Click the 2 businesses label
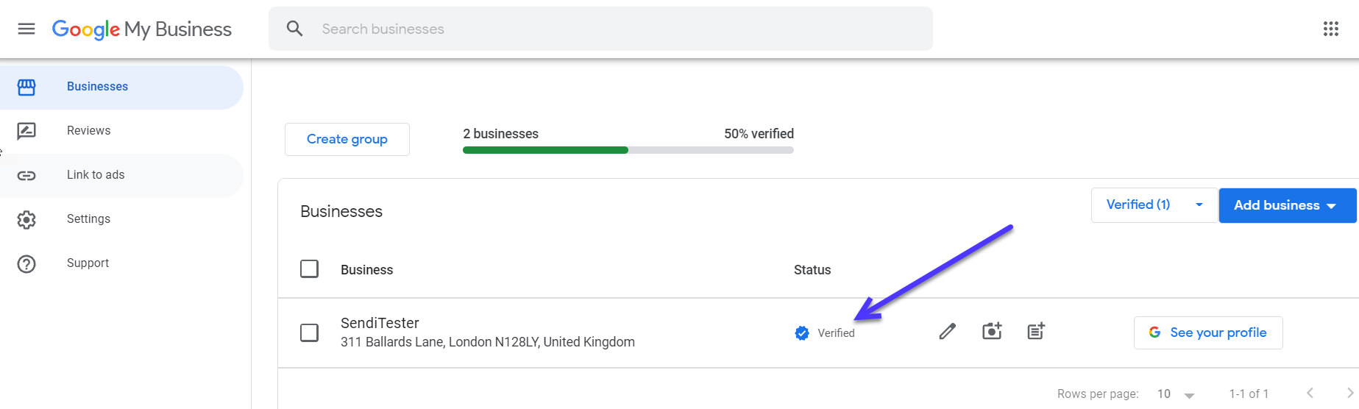The height and width of the screenshot is (409, 1359). (500, 134)
